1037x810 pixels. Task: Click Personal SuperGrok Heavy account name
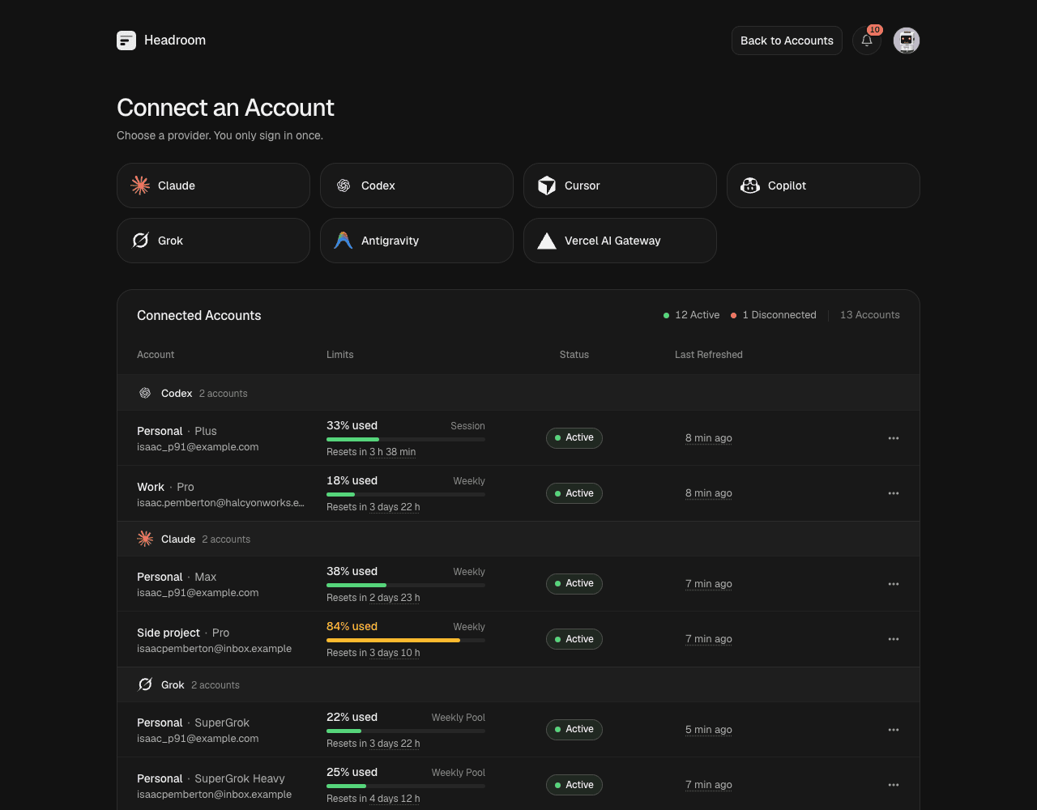point(211,778)
